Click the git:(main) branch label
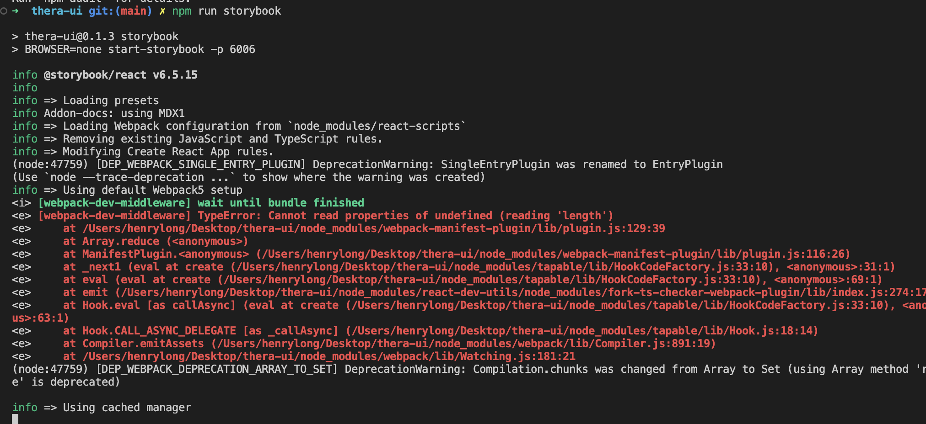The image size is (926, 424). click(120, 11)
